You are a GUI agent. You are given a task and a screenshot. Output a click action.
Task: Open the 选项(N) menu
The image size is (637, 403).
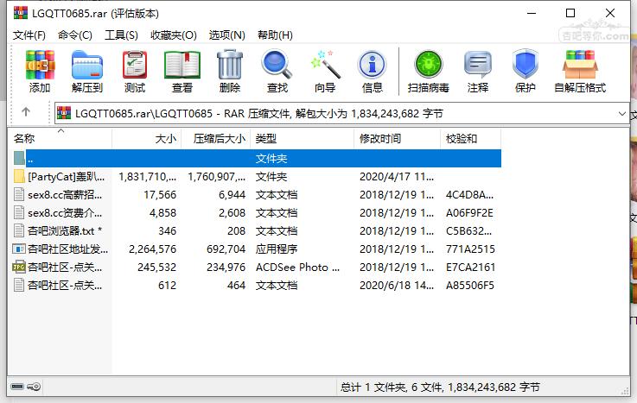point(227,35)
